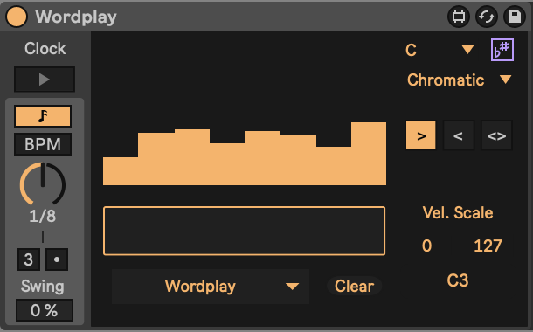Click the empty text entry box
This screenshot has width=533, height=332.
point(245,231)
